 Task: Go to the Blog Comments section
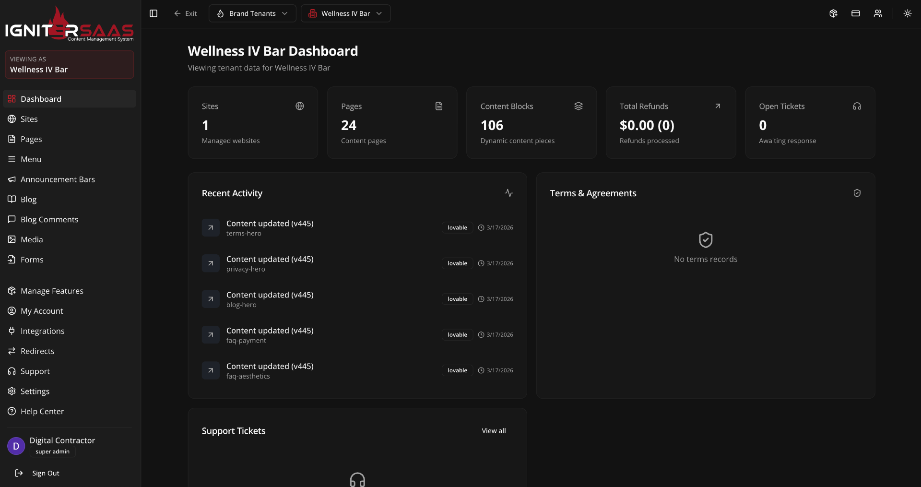pos(49,219)
